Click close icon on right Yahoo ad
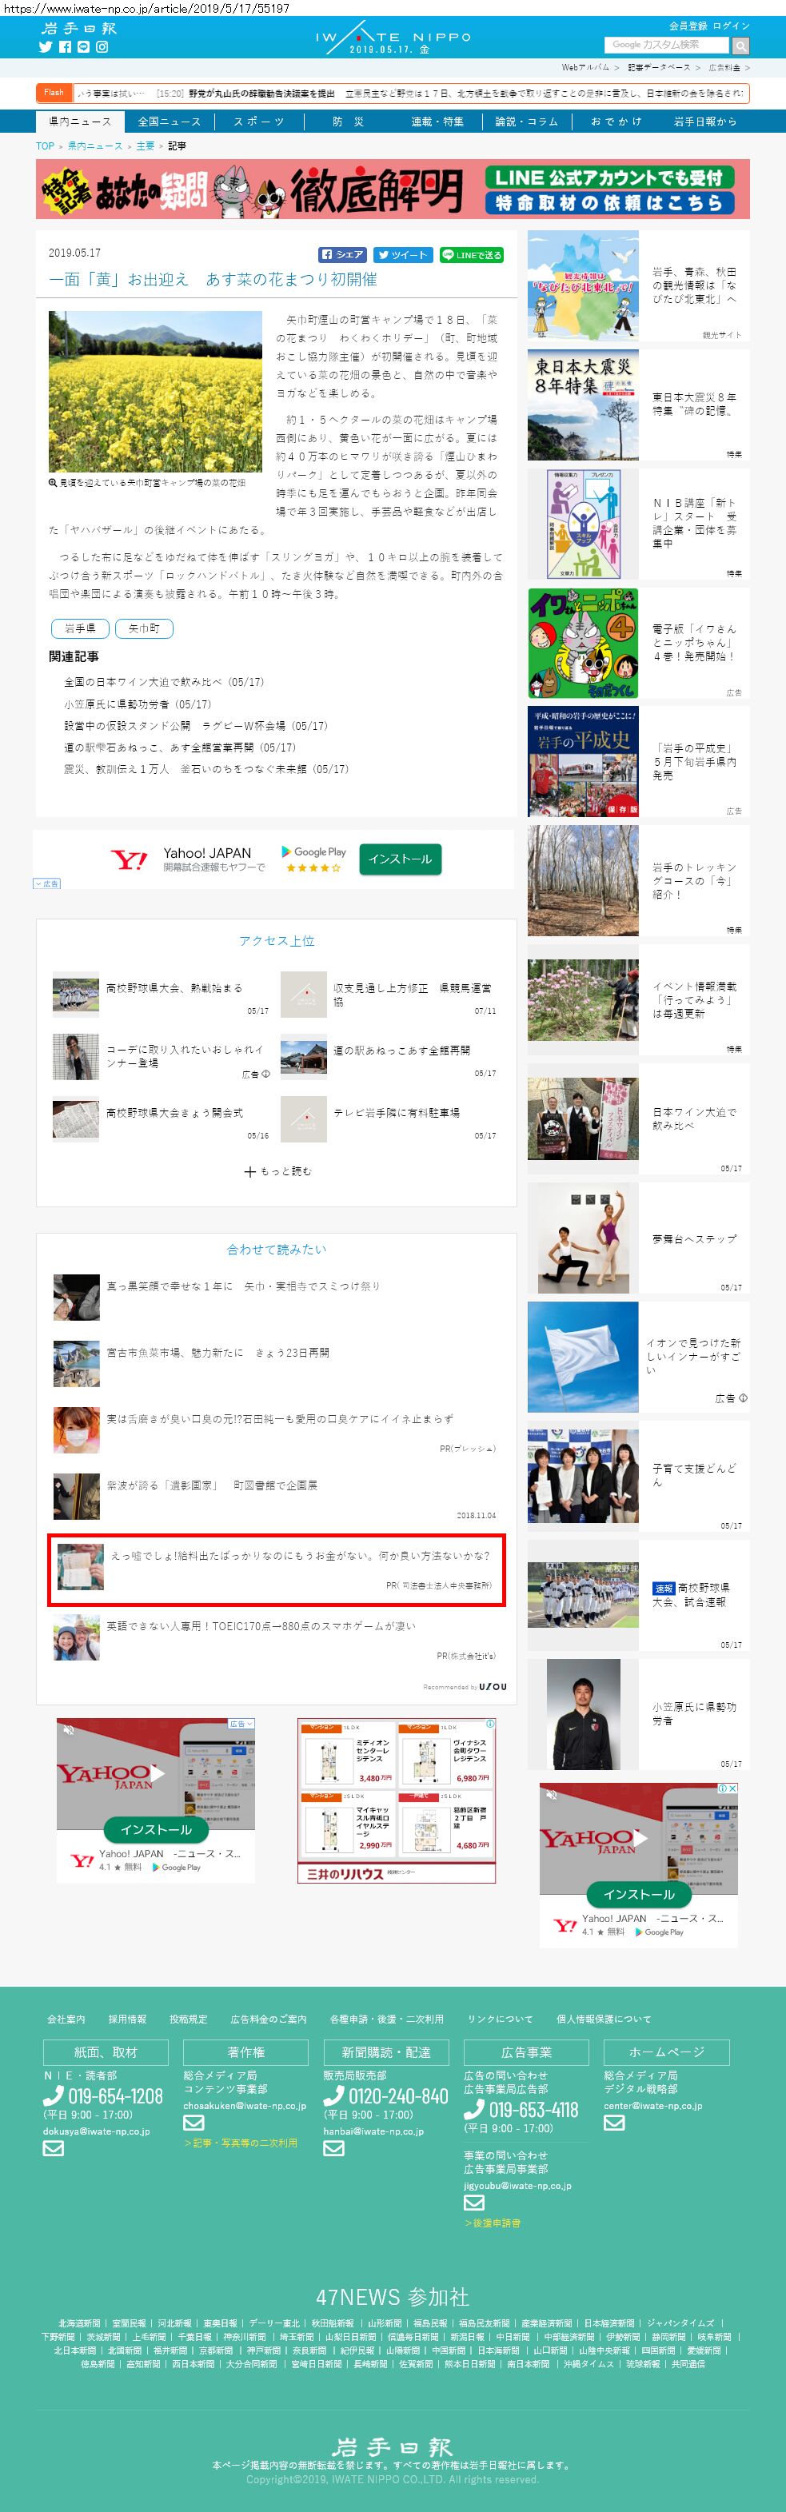 coord(732,1788)
